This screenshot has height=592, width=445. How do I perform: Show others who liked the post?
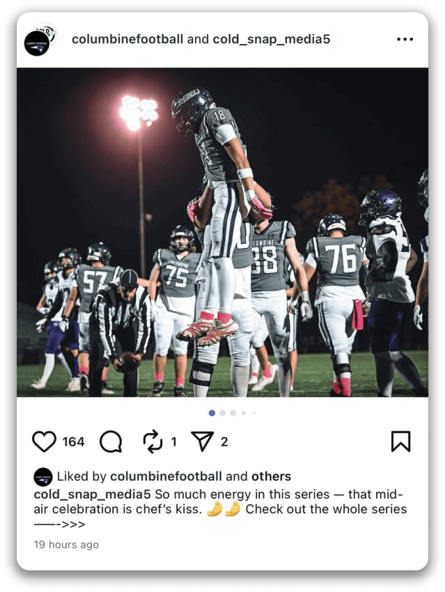point(271,477)
